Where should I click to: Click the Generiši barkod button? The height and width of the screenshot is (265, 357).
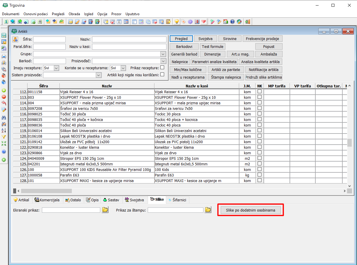[x=184, y=54]
